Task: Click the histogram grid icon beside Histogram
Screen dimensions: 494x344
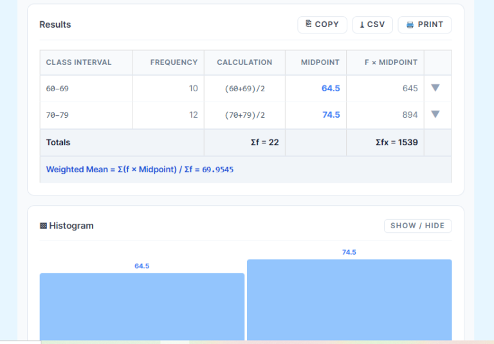Action: pos(43,226)
